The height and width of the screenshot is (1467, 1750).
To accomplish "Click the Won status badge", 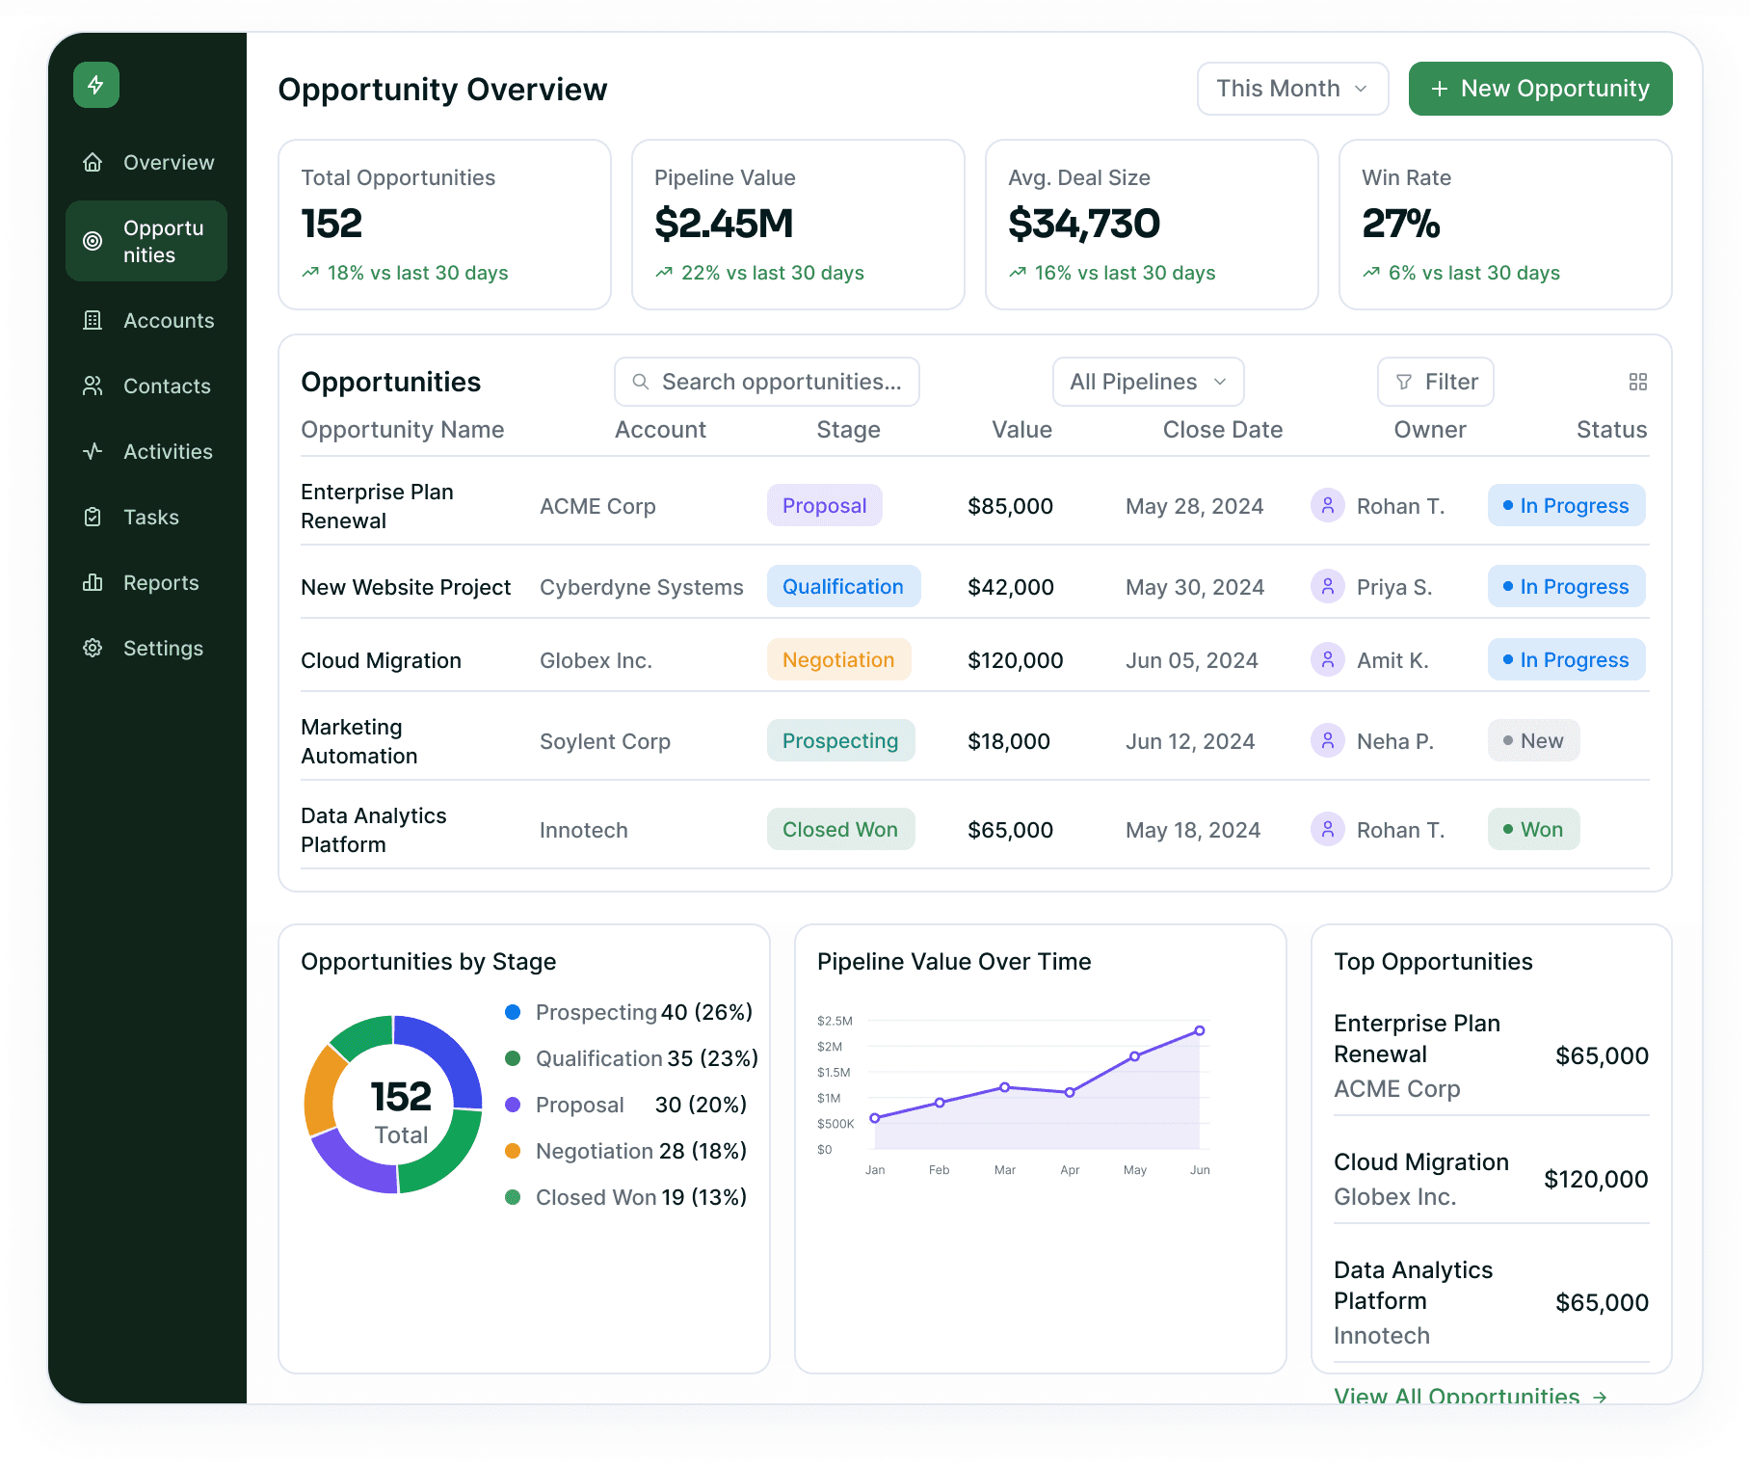I will click(x=1533, y=829).
